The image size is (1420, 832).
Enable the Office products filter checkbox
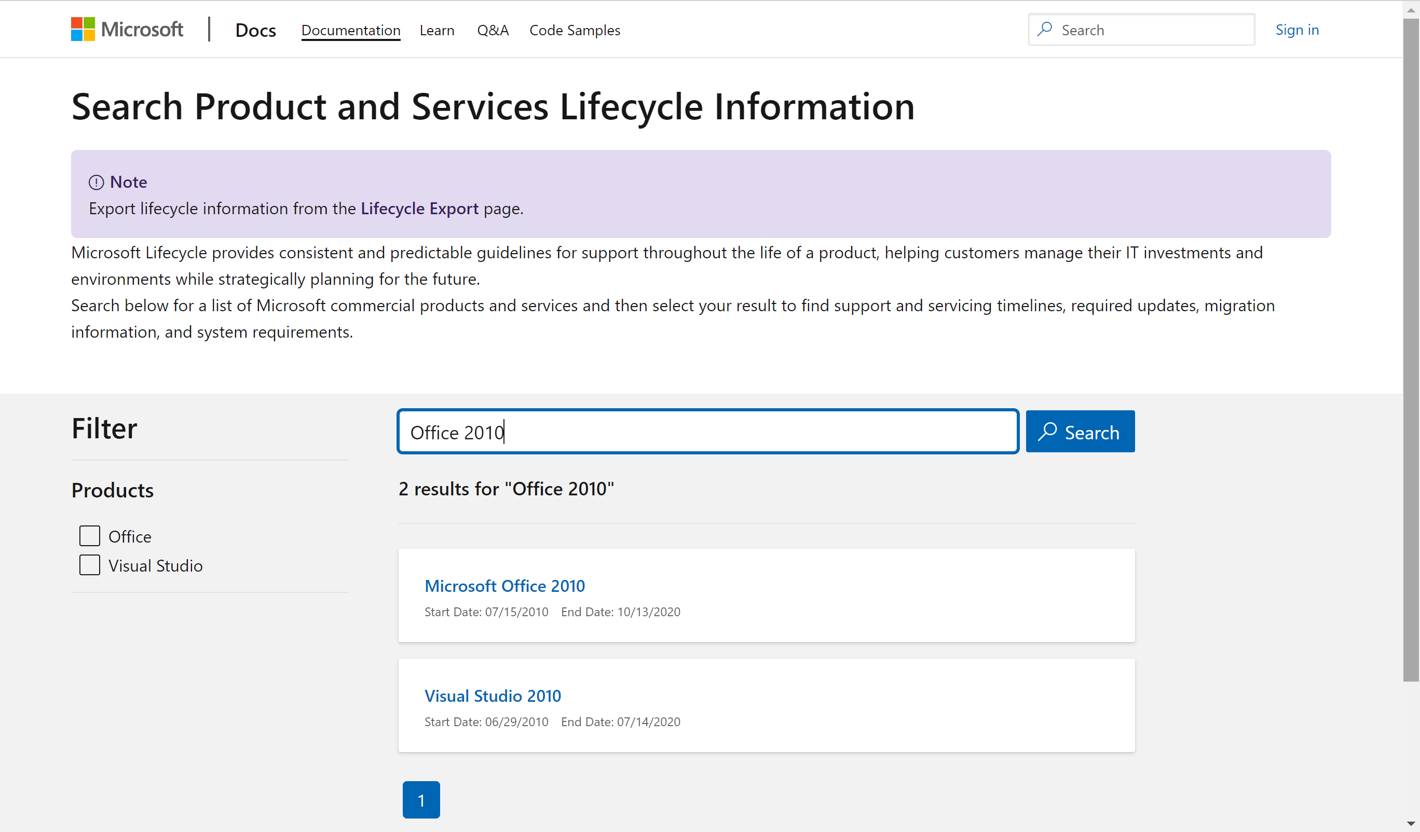click(89, 536)
